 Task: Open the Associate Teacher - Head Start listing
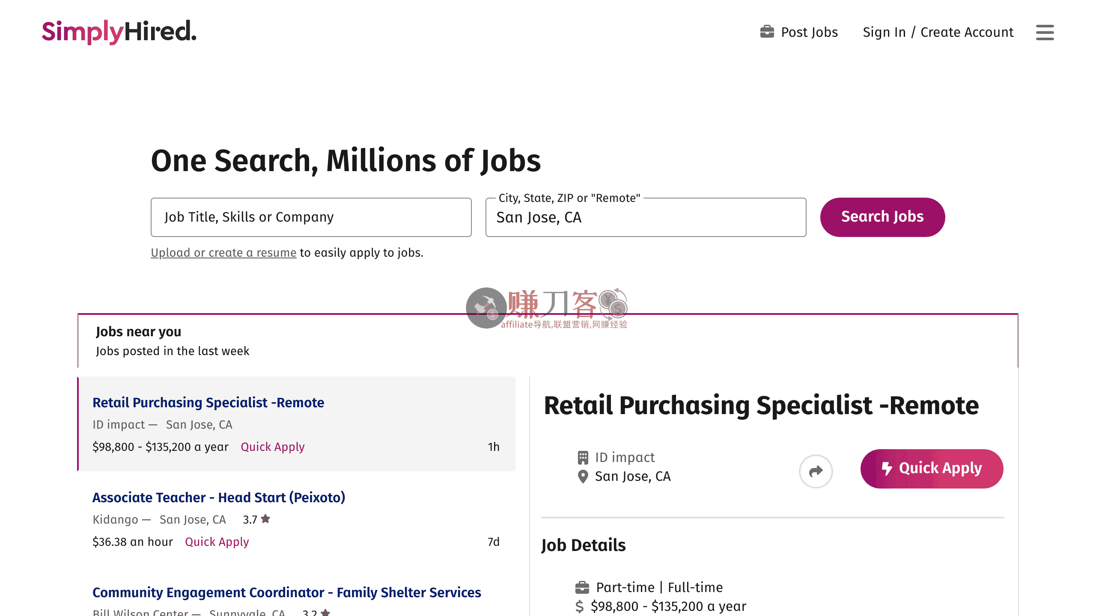(x=219, y=497)
